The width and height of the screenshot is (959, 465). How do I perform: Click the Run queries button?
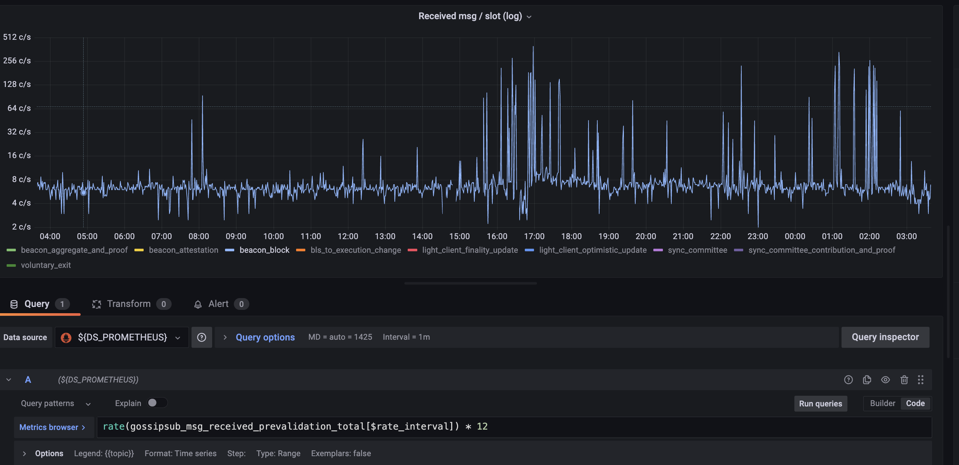821,403
